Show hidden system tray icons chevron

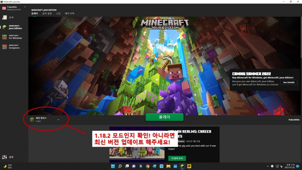[268, 166]
